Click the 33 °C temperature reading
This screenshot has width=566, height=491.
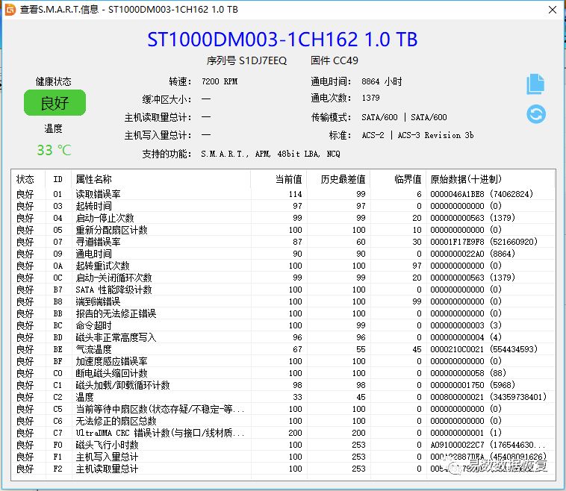coord(55,150)
